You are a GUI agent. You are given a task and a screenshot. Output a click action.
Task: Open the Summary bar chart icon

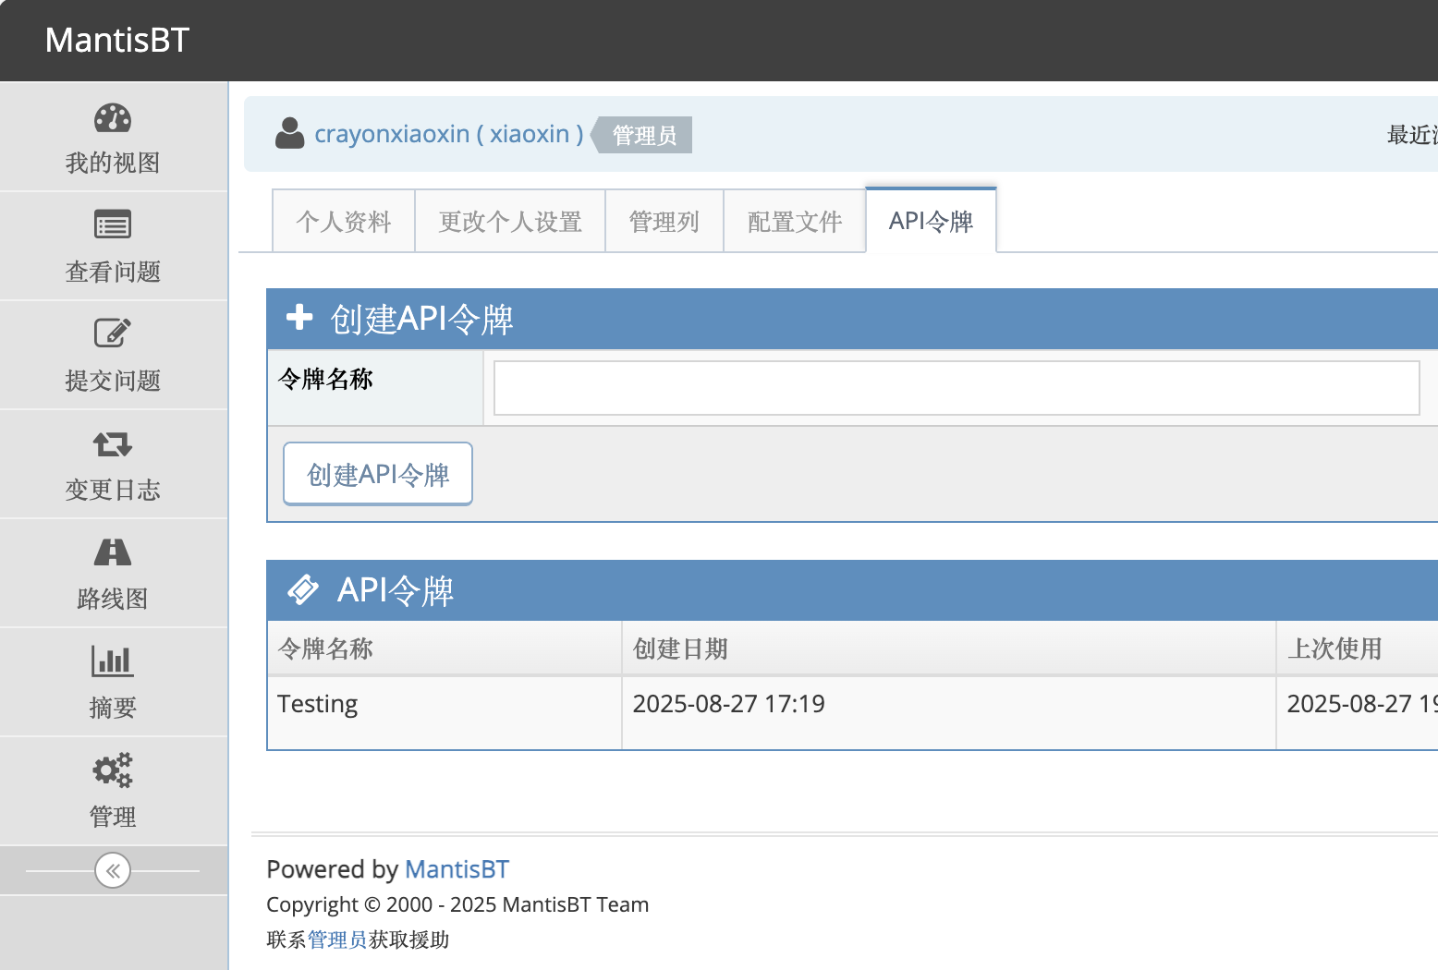coord(113,661)
